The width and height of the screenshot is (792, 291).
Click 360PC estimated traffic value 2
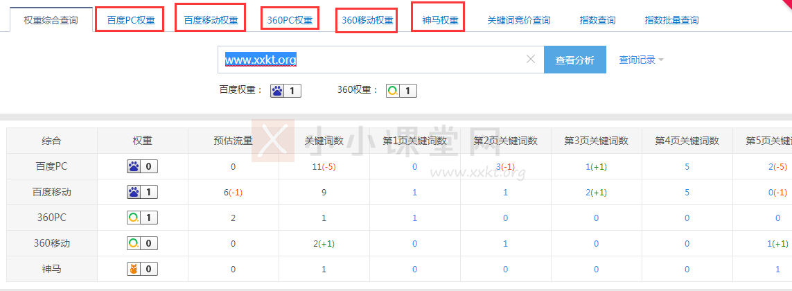tap(233, 218)
